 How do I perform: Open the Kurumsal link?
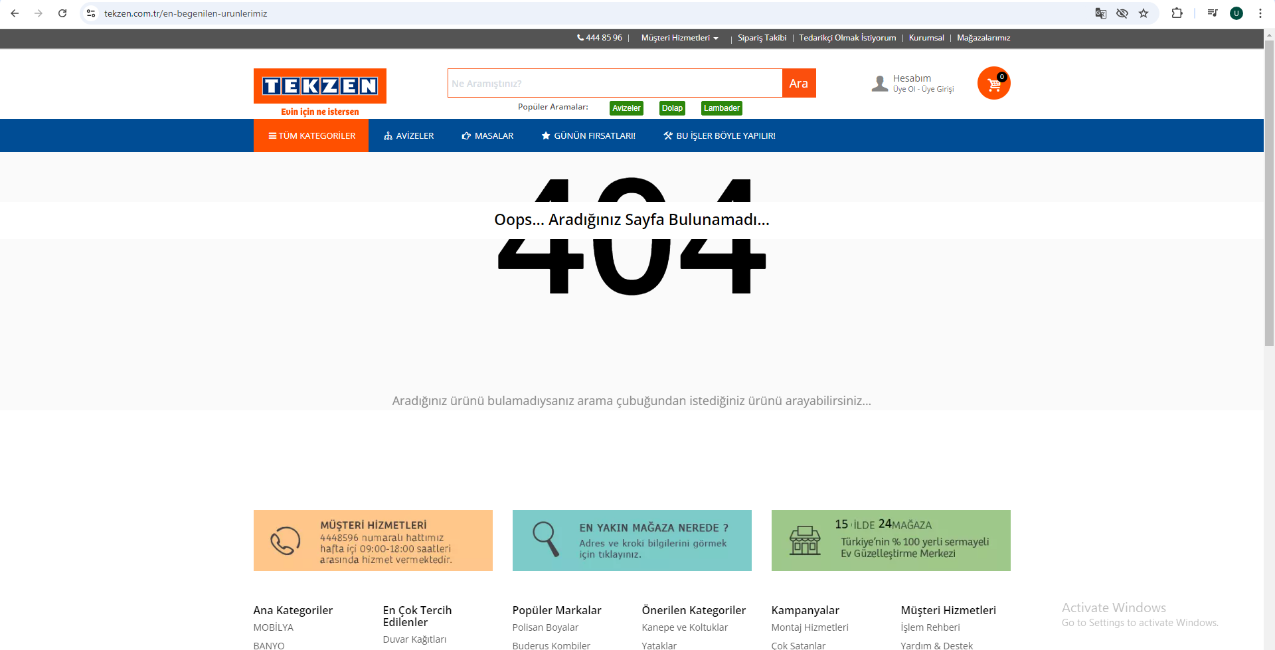click(x=926, y=38)
